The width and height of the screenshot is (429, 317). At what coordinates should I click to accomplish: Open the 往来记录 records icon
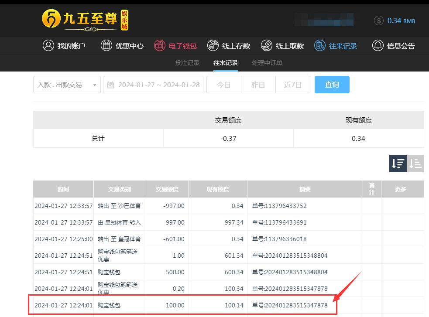point(320,45)
